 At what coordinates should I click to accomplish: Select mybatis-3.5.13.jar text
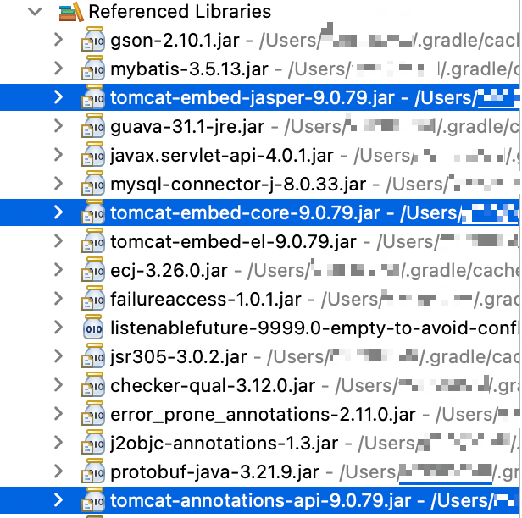point(190,69)
